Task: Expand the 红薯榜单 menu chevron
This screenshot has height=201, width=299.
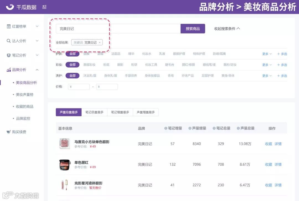Action: click(37, 26)
